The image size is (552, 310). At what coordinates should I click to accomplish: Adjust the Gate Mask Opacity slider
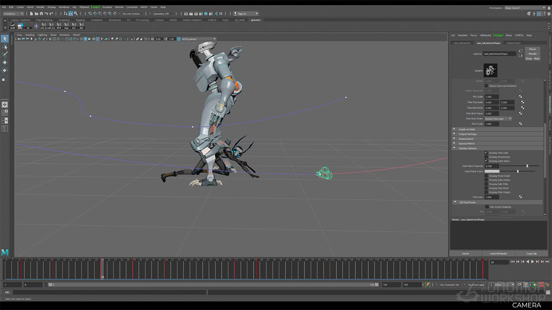[x=527, y=166]
